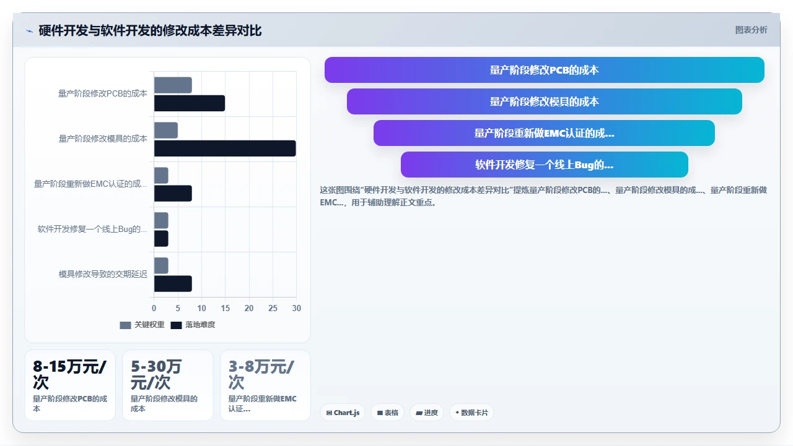Open the 8-15万元/次 data card
The width and height of the screenshot is (793, 446).
point(70,385)
